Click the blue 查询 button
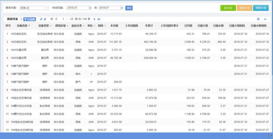The image size is (273, 139). [129, 7]
